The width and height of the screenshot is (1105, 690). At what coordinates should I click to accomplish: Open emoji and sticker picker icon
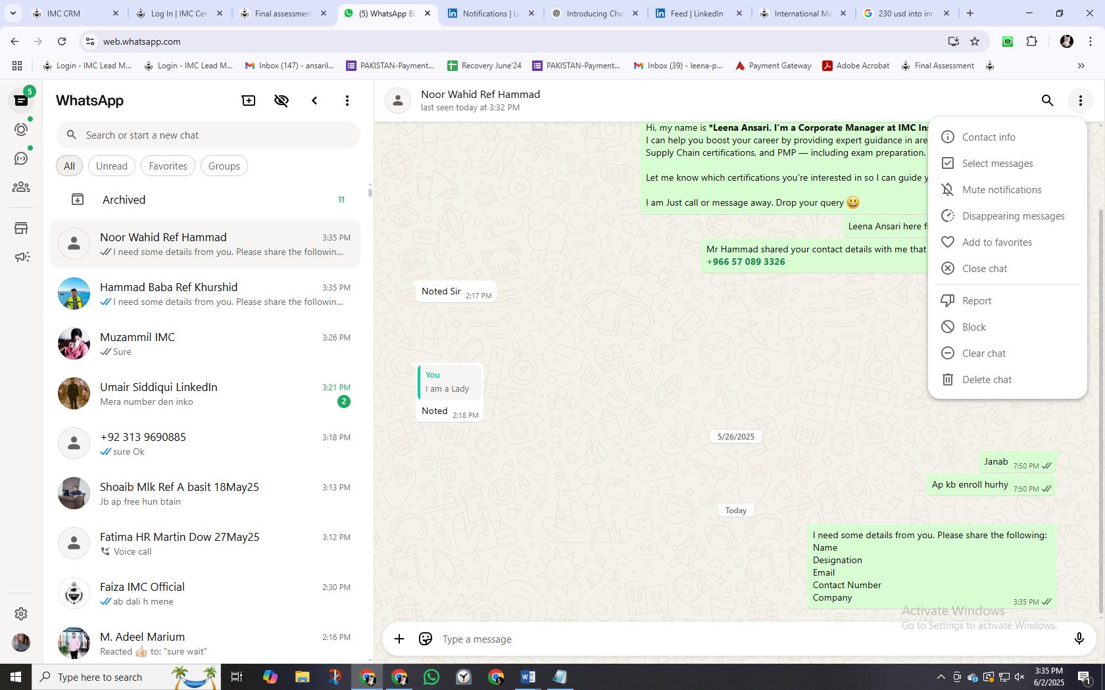(426, 639)
